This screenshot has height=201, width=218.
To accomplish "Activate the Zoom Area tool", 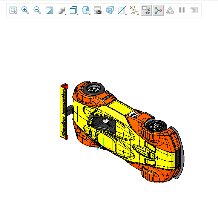I will 13,10.
